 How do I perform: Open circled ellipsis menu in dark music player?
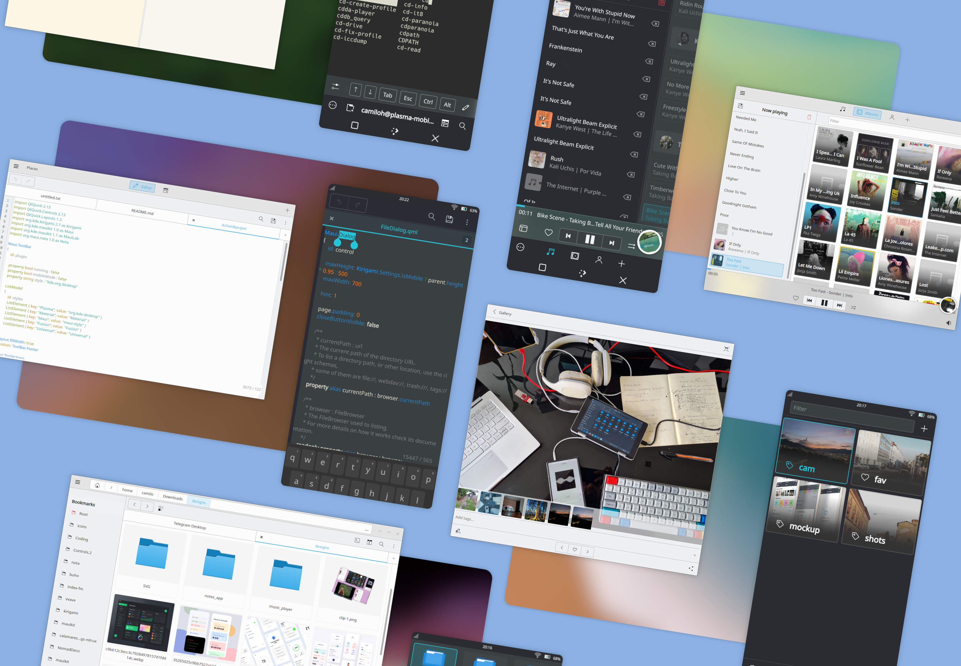point(520,248)
